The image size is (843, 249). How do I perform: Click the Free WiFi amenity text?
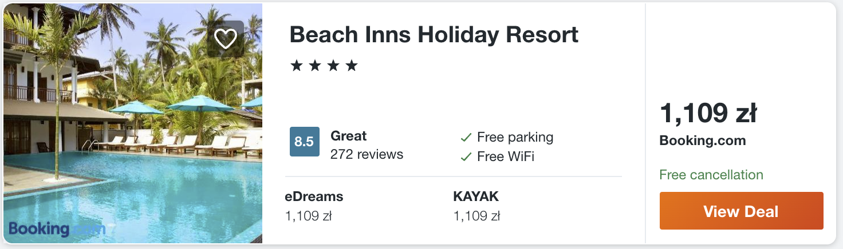click(505, 156)
